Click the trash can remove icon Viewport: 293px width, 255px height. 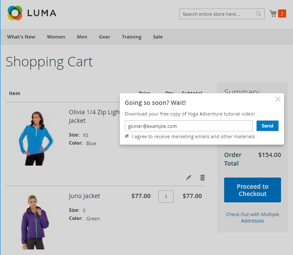coord(203,178)
